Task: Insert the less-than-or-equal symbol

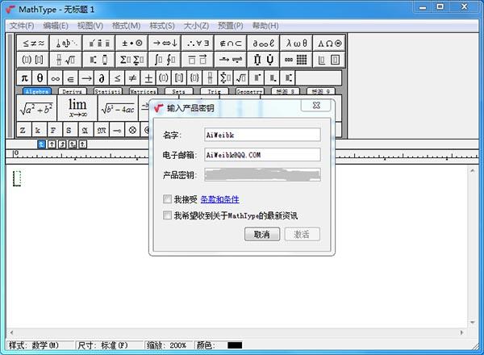Action: coord(117,78)
